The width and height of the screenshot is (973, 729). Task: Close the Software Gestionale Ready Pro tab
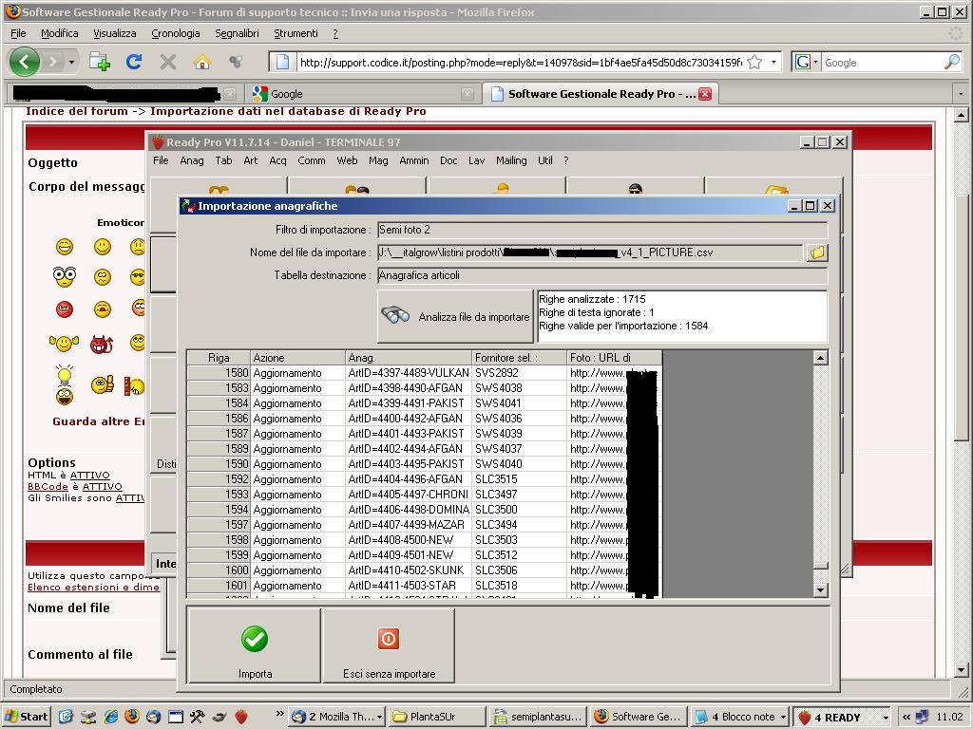tap(706, 94)
